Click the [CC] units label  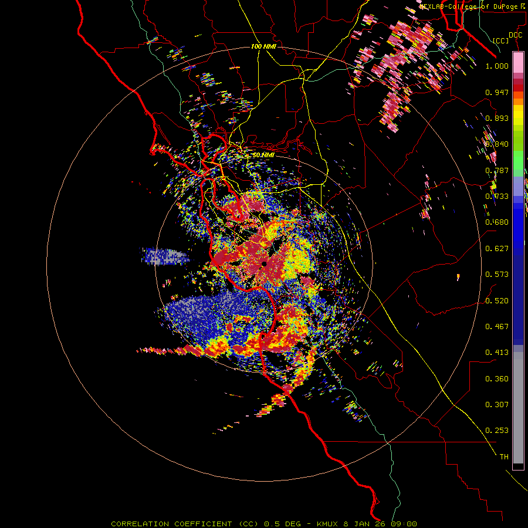point(500,40)
